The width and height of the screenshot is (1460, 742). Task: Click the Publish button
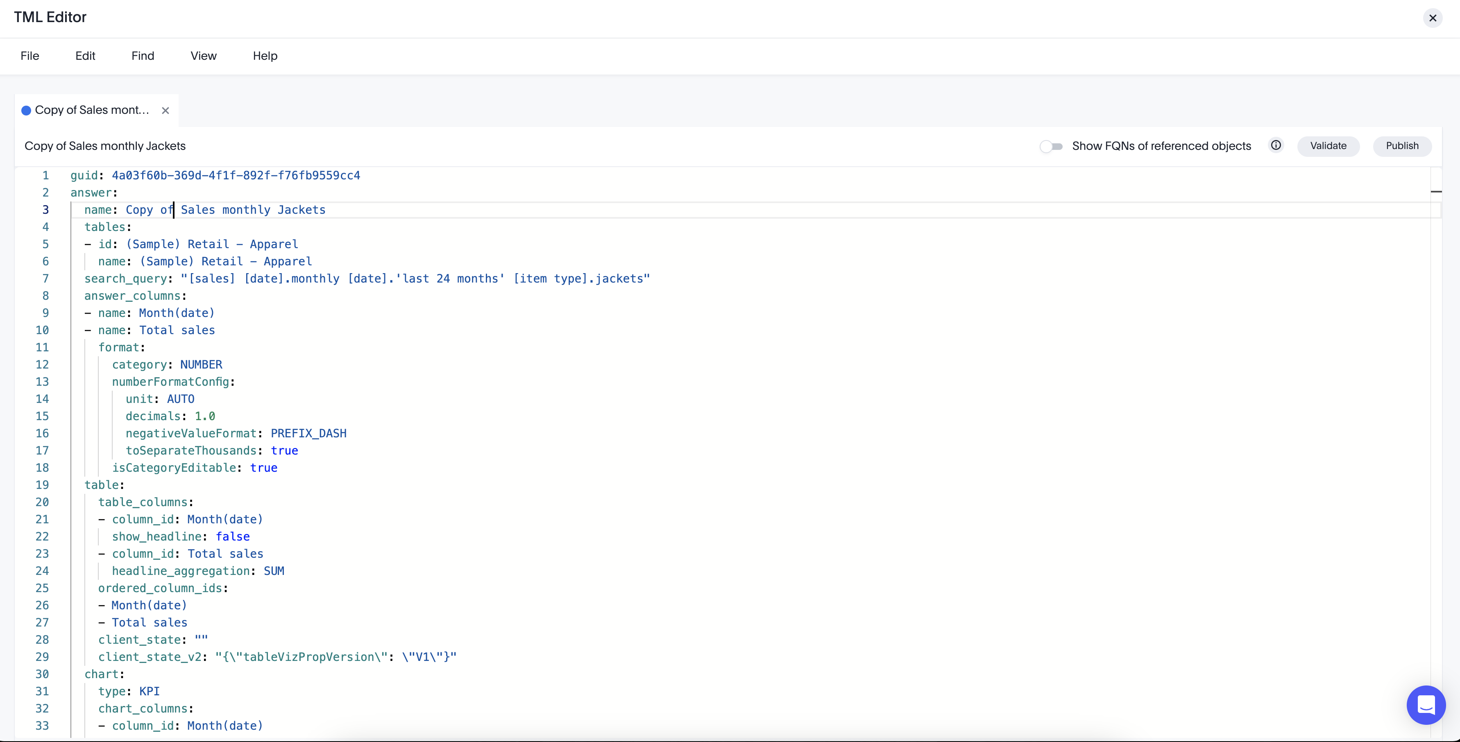[x=1401, y=146]
